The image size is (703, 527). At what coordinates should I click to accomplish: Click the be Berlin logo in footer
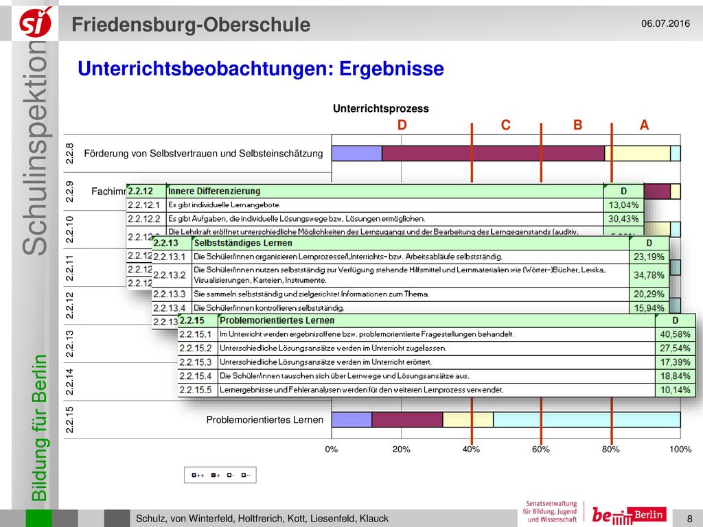pos(629,515)
